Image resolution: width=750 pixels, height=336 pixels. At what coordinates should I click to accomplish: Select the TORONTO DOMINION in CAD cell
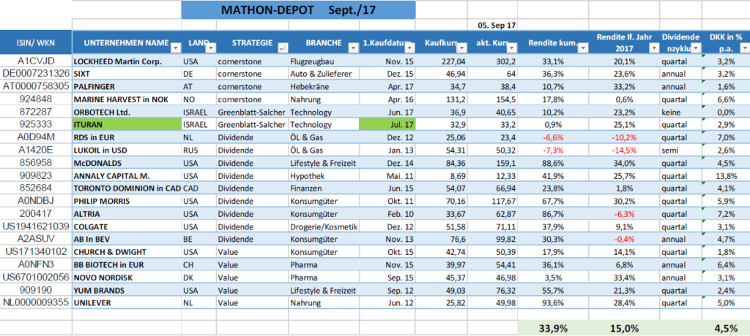point(127,188)
